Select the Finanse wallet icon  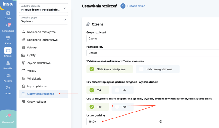[x=8, y=50]
